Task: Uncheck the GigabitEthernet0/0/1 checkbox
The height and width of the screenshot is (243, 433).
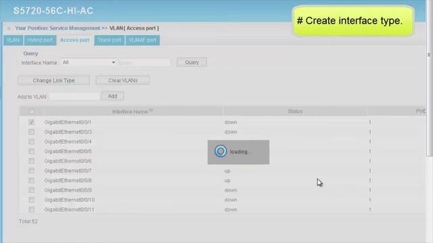Action: pyautogui.click(x=32, y=122)
